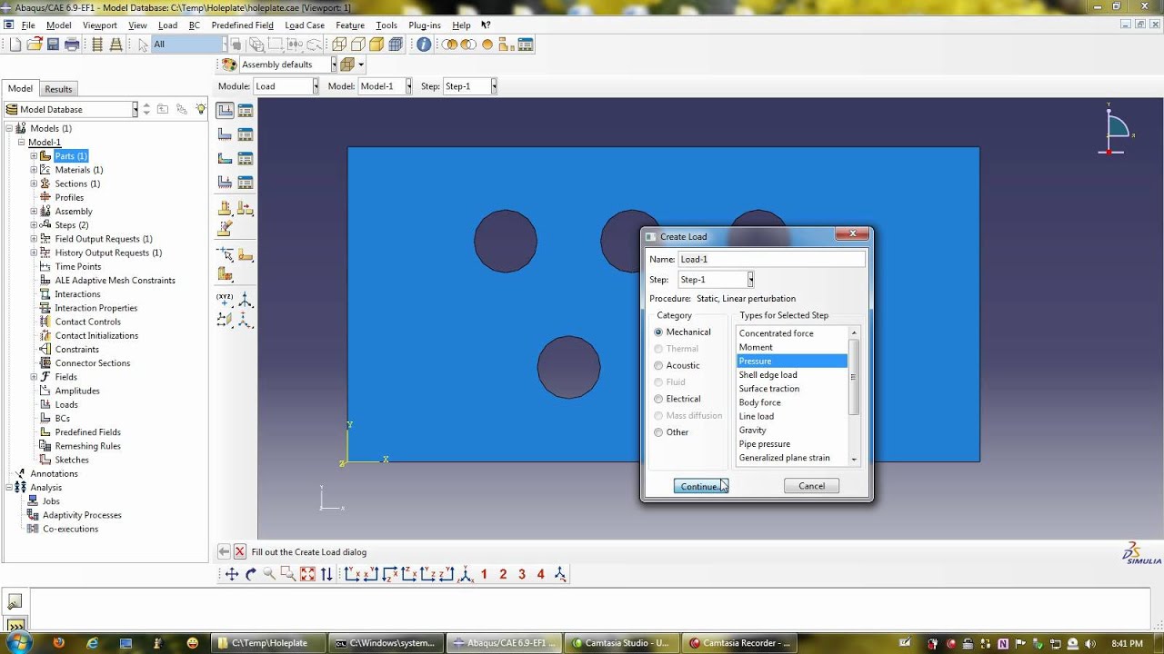Expand the Materials (1) tree node
This screenshot has height=654, width=1164.
coord(34,170)
